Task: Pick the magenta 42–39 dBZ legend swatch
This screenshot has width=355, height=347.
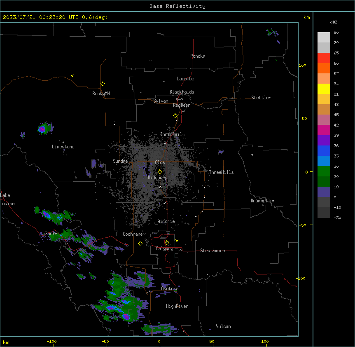Action: coord(324,130)
